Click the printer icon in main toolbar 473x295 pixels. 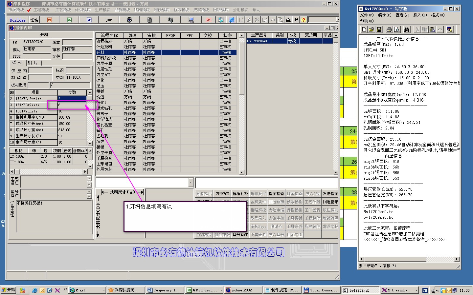coord(288,20)
